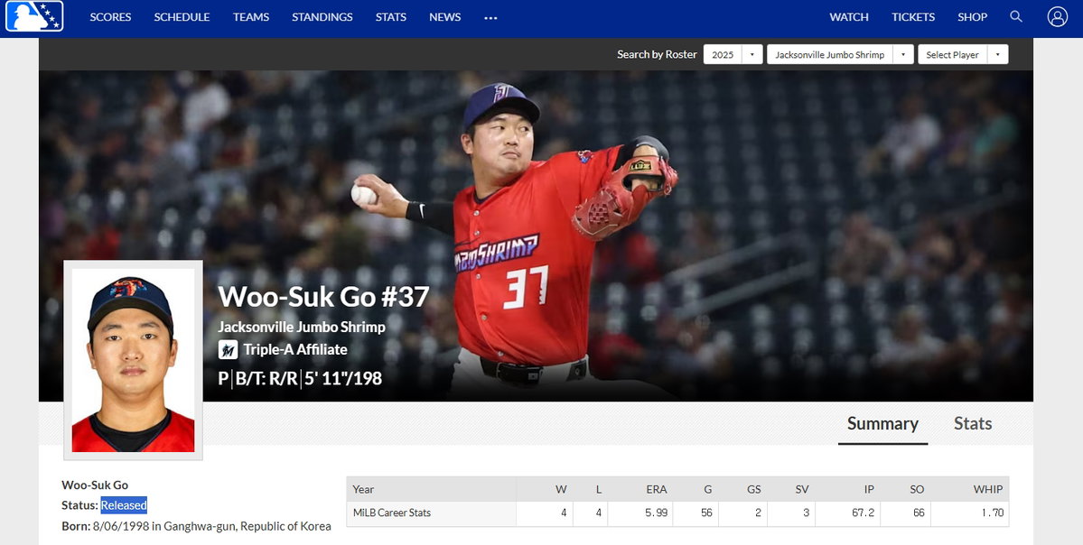The width and height of the screenshot is (1083, 545).
Task: Click the Woo-Suk Go headshot photo
Action: point(134,360)
